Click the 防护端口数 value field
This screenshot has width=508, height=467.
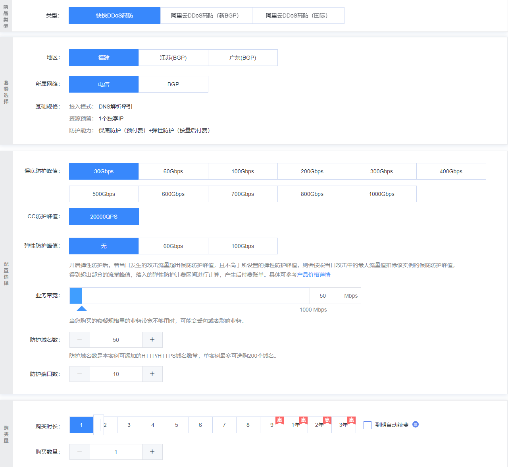click(116, 374)
